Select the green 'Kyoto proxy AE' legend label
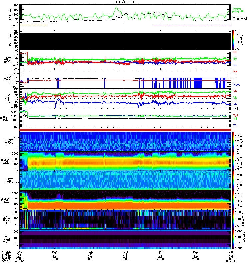 (238, 10)
